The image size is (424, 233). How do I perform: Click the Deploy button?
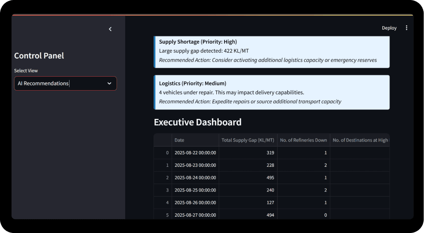pos(389,28)
